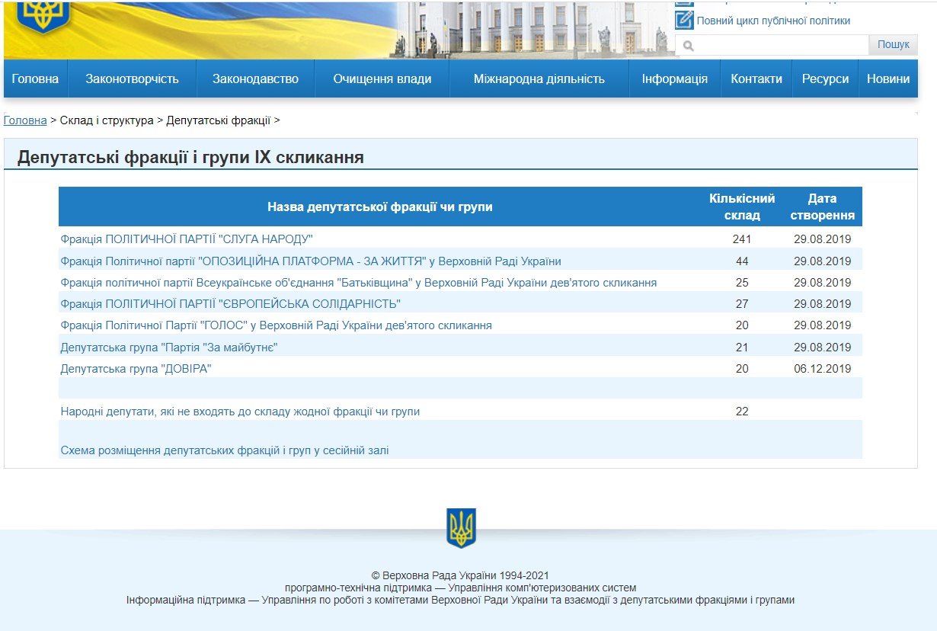Open the Законотворчість menu item
This screenshot has width=937, height=631.
pyautogui.click(x=132, y=78)
